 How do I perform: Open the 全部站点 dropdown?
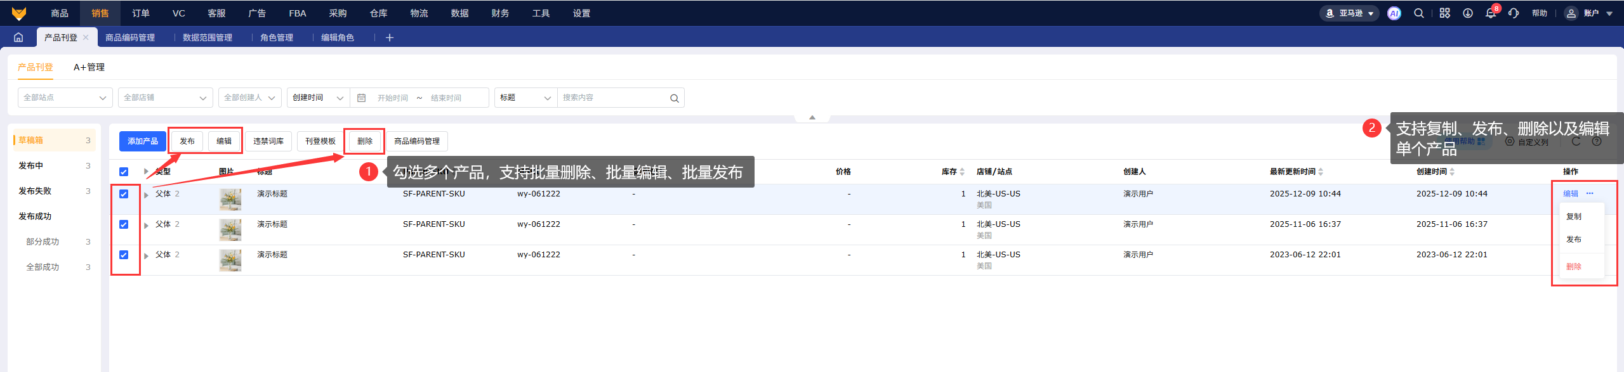point(65,98)
